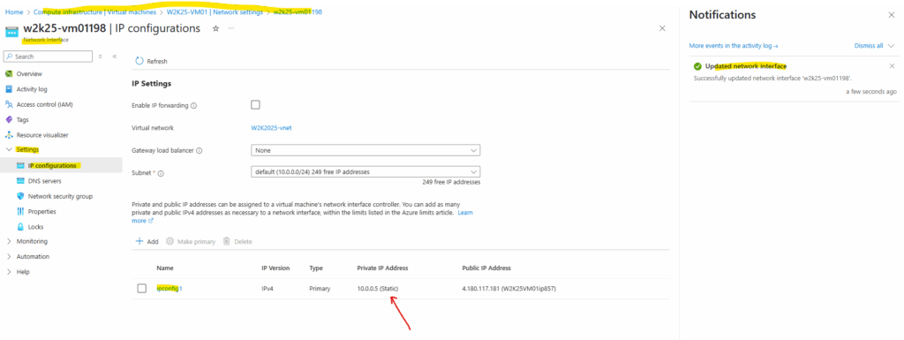904x340 pixels.
Task: Expand the Dismiss all dropdown chevron
Action: (892, 46)
